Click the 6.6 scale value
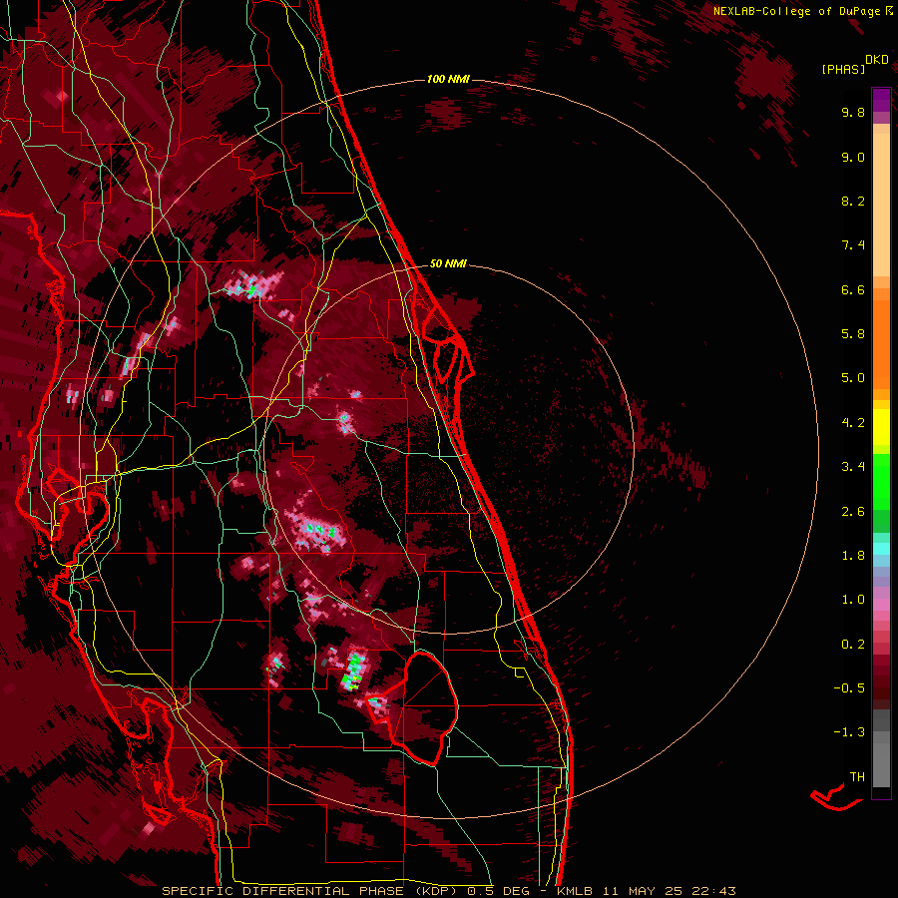This screenshot has width=898, height=898. [x=853, y=289]
